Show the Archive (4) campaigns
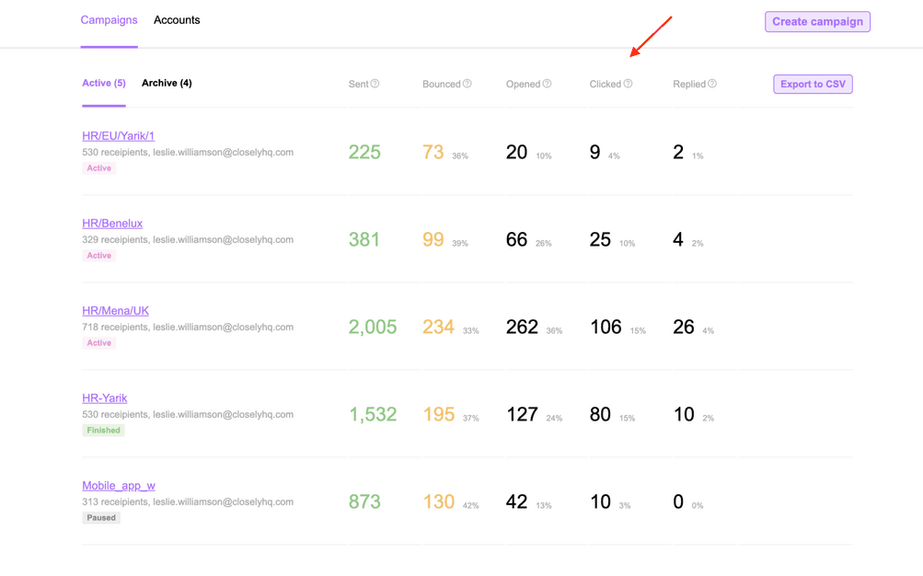The image size is (923, 576). tap(167, 83)
